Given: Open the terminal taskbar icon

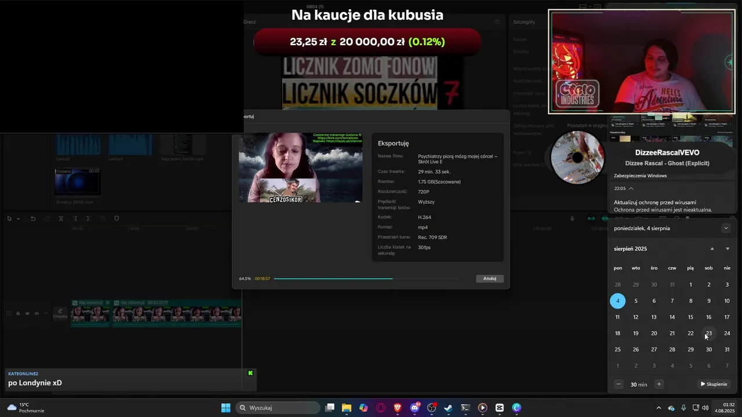Looking at the screenshot, I should pyautogui.click(x=465, y=408).
